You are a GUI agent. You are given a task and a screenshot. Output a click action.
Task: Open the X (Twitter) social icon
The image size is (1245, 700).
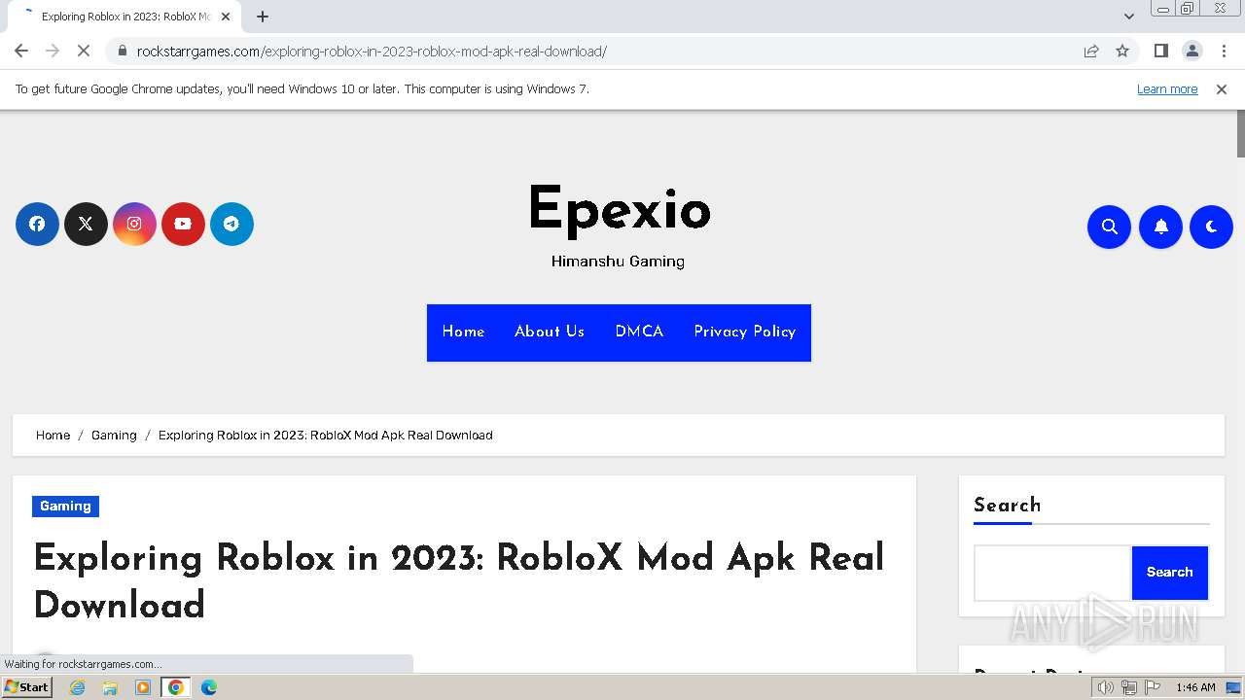(86, 224)
